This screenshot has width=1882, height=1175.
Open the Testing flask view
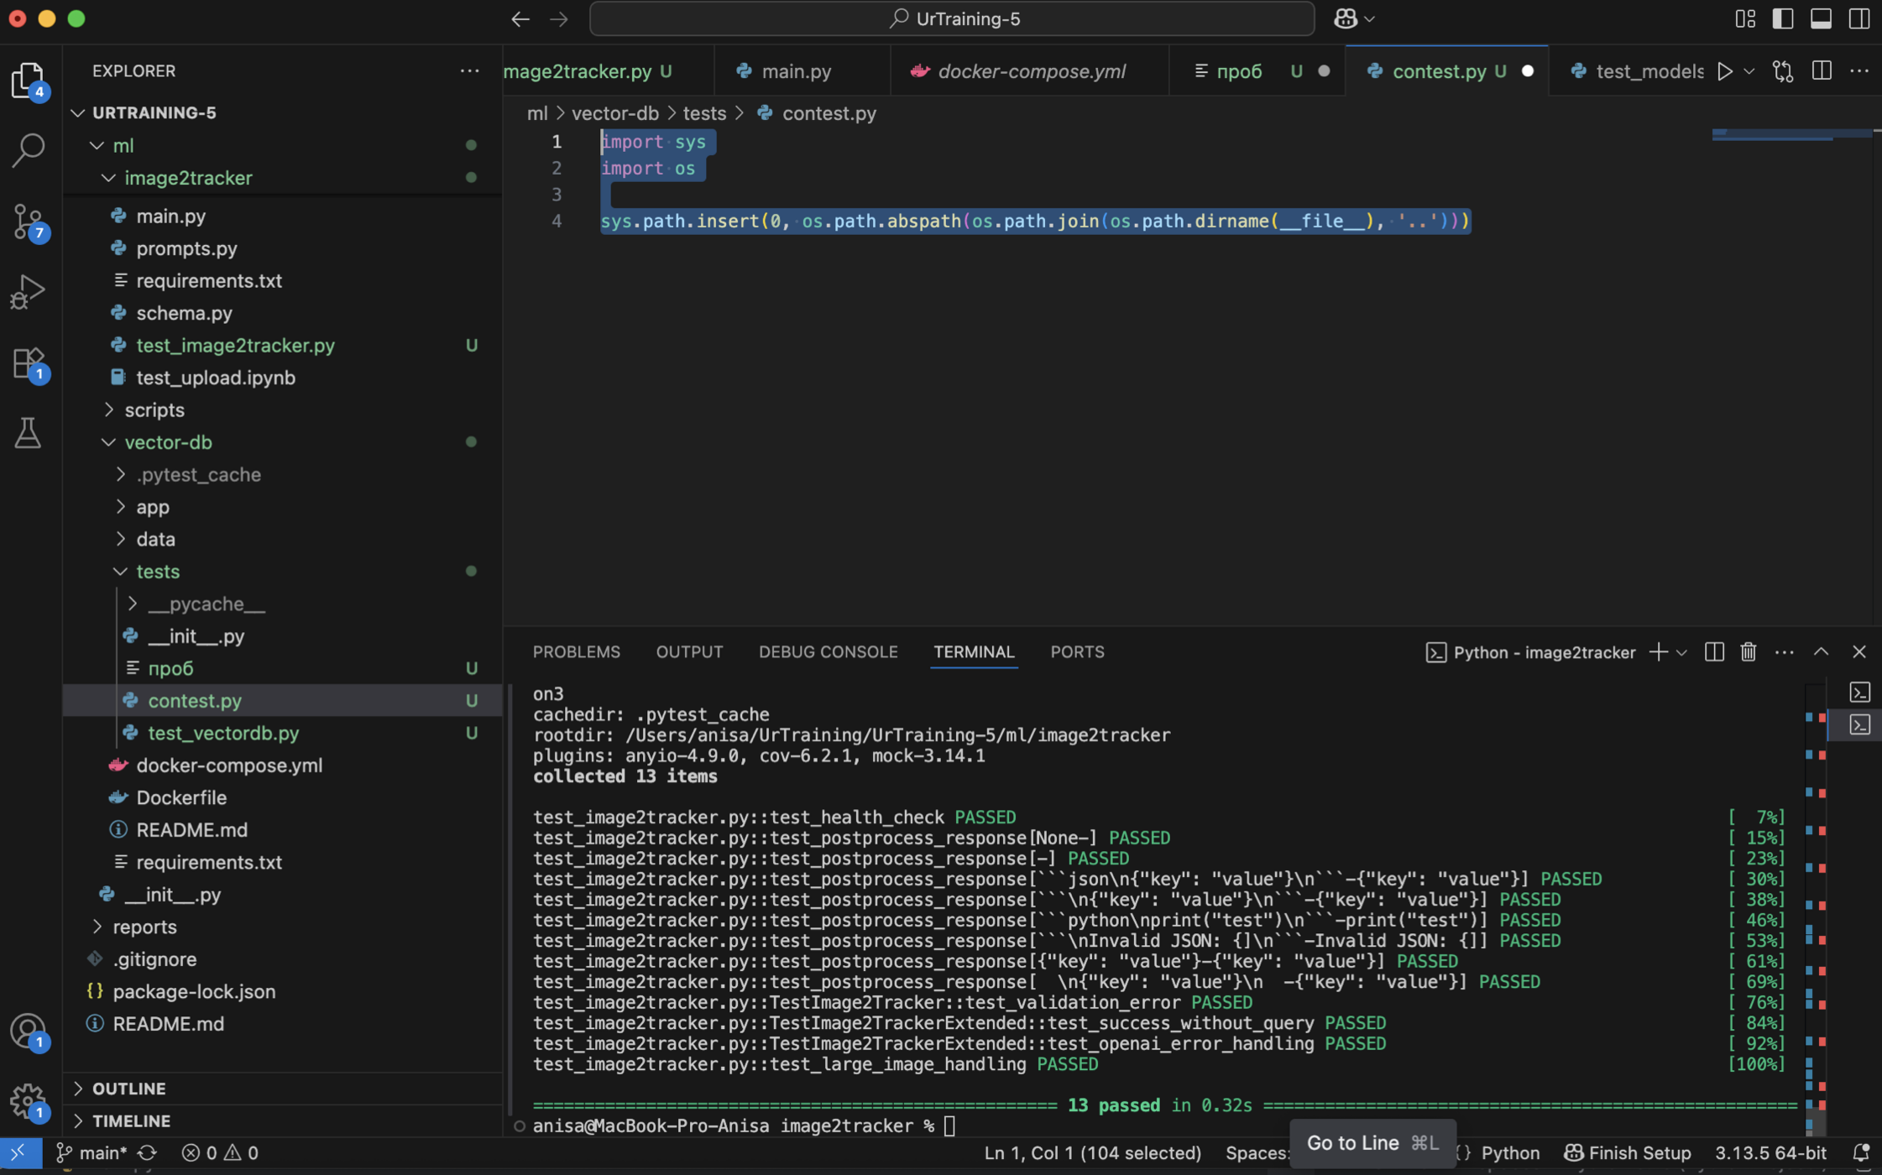click(x=28, y=433)
